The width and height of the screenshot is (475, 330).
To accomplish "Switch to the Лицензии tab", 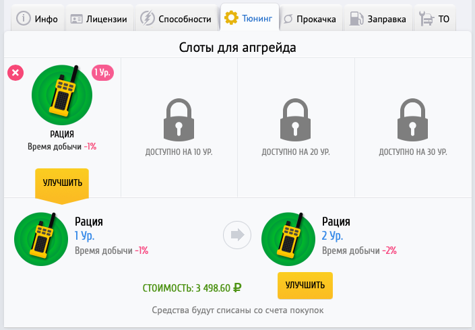I will coord(99,19).
